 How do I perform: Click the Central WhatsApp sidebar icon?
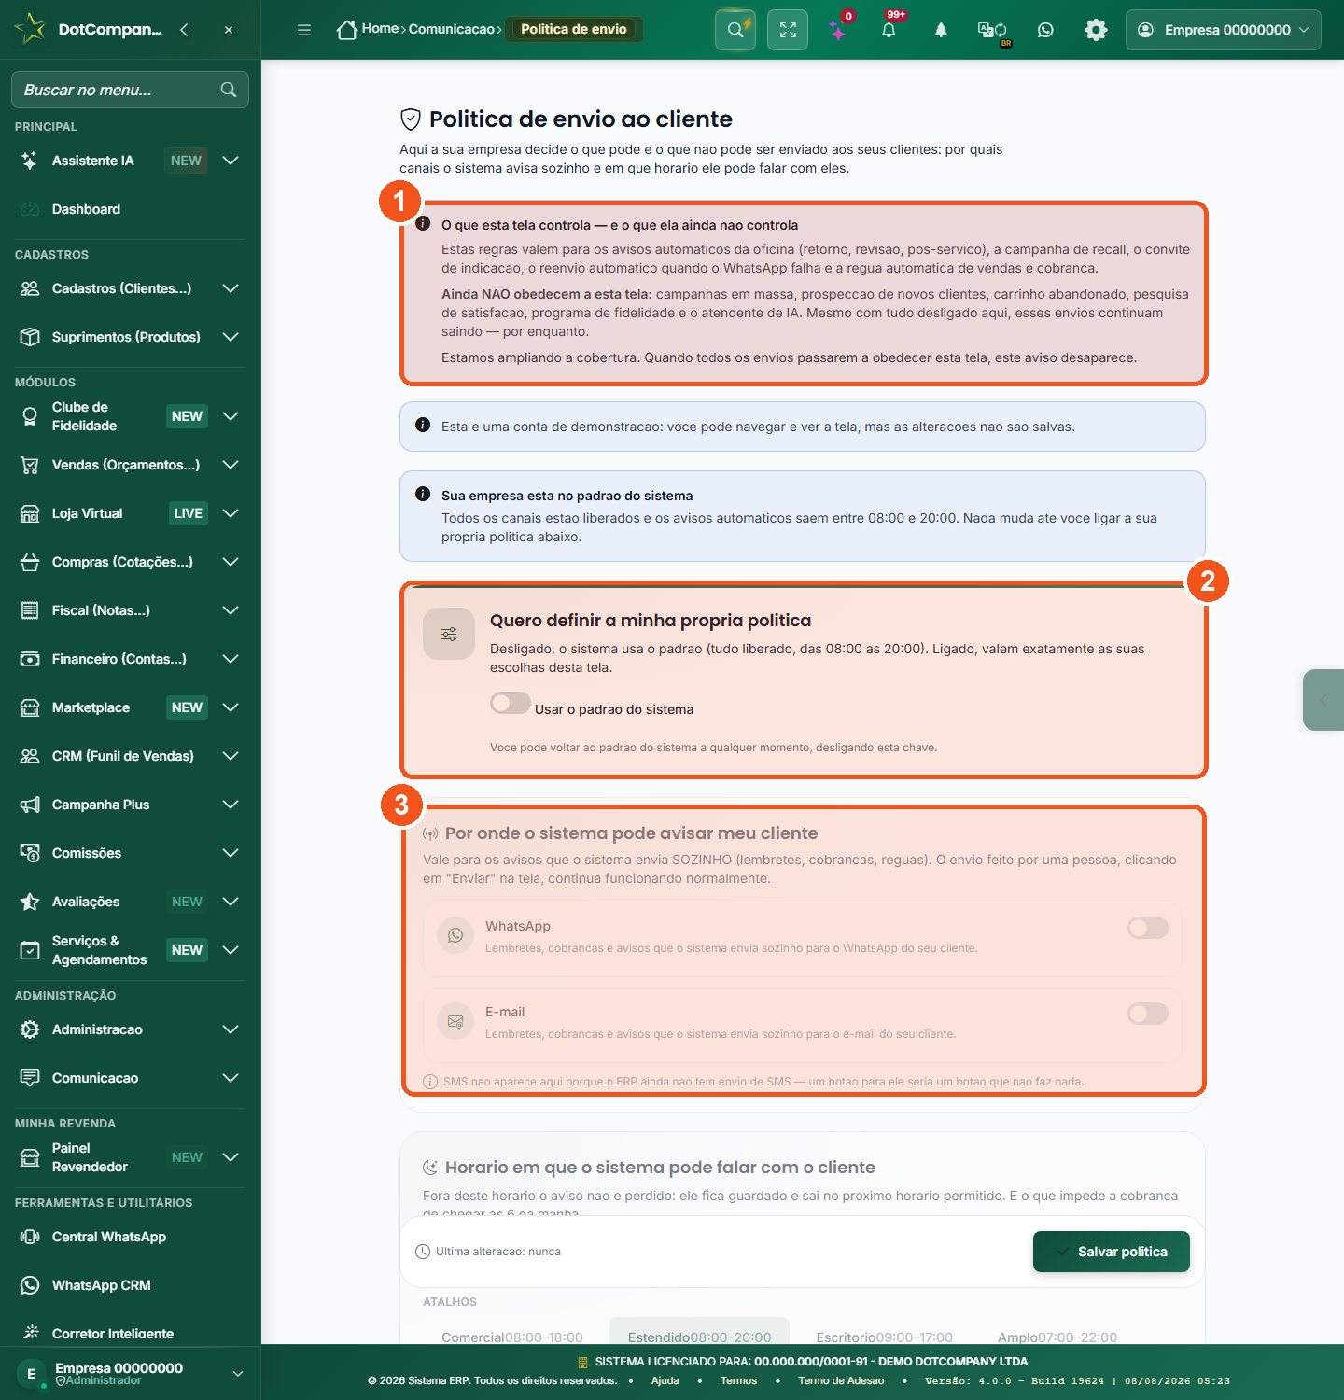pos(30,1237)
